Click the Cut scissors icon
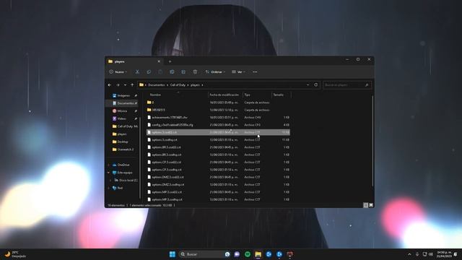This screenshot has height=260, width=462. (x=137, y=72)
